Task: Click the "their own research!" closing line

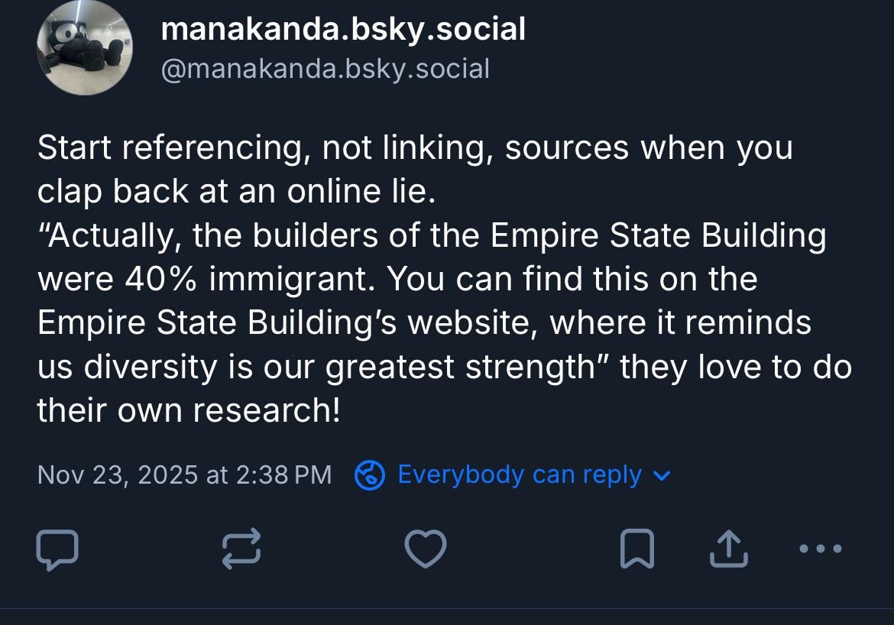Action: (188, 411)
